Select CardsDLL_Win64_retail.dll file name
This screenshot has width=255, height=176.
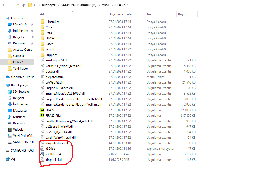(x=63, y=66)
